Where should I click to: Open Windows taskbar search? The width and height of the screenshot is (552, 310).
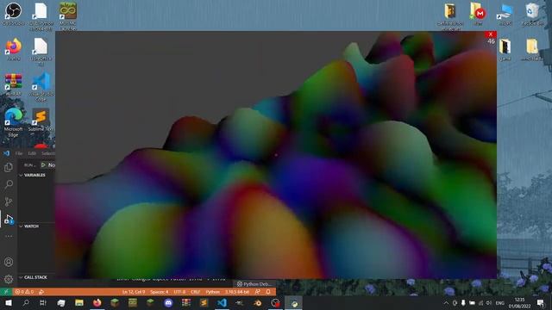point(26,302)
